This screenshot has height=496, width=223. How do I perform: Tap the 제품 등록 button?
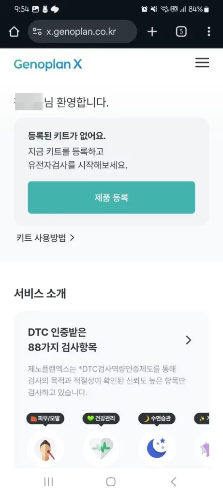pos(111,198)
